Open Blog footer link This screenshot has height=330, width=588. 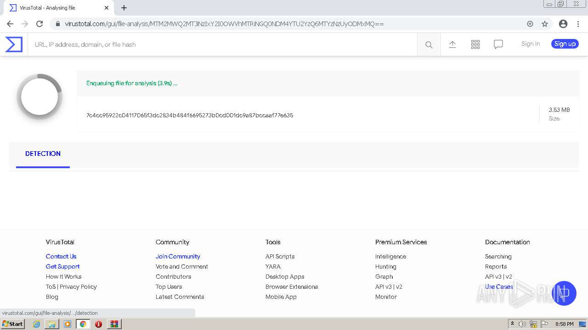coord(52,297)
